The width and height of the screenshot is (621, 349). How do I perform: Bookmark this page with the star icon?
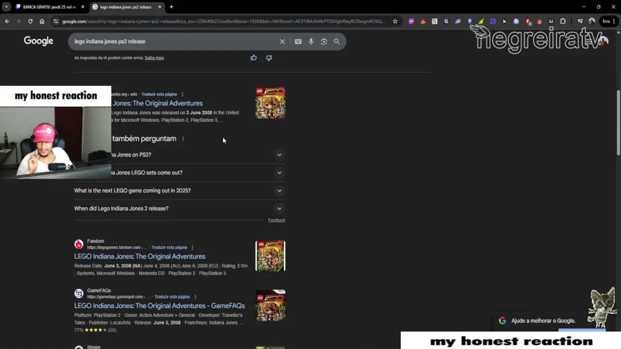coord(395,21)
